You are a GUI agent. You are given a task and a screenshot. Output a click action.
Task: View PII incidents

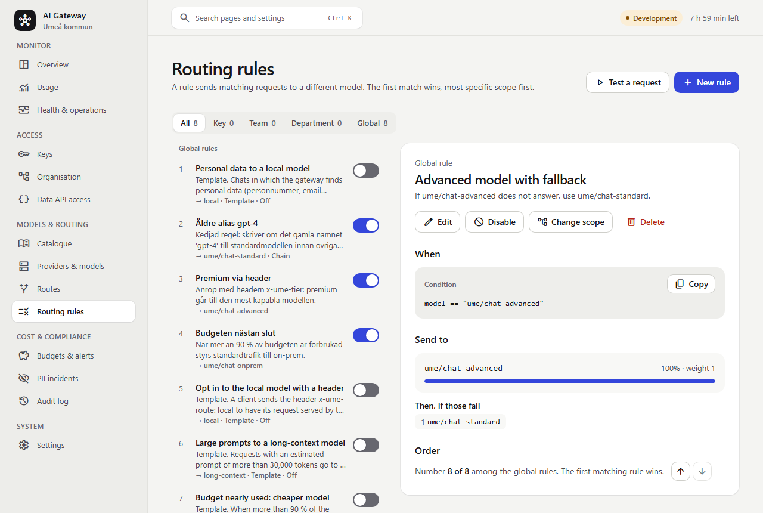[73, 378]
